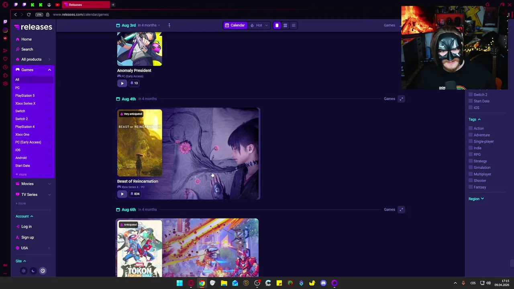
Task: Toggle the iOS platform checkbox
Action: point(471,108)
